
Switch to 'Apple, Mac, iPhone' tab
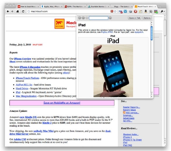pos(51,7)
